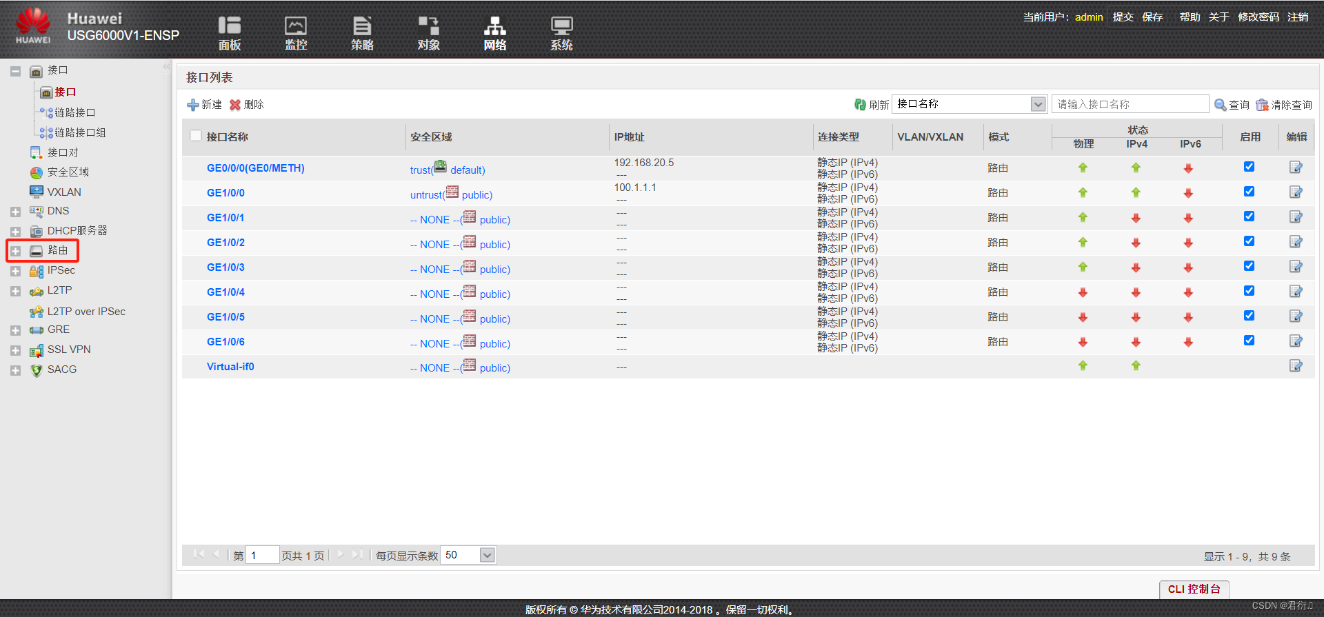Click the 清除查询 clear query button
Screen dimensions: 1324x617
[1284, 105]
